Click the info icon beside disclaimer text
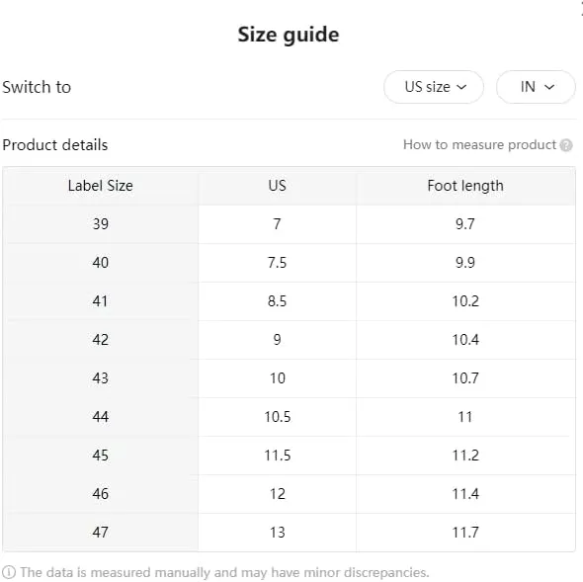 coord(9,572)
